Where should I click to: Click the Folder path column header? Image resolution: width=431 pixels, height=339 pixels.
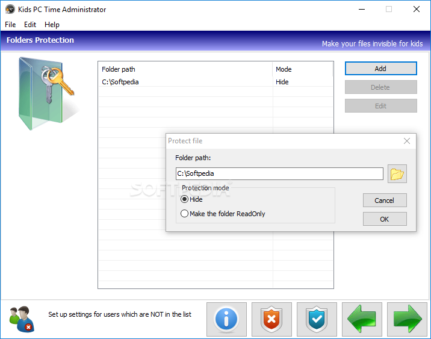coord(185,69)
